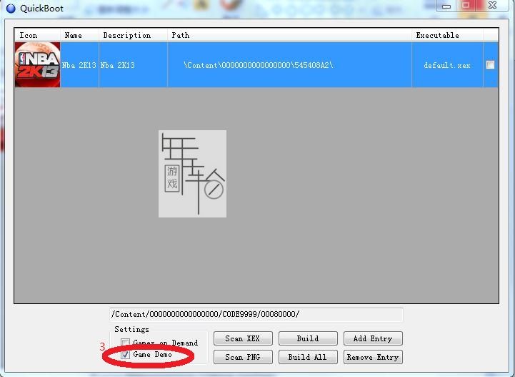Enable the Games on Demand checkbox

click(x=125, y=342)
